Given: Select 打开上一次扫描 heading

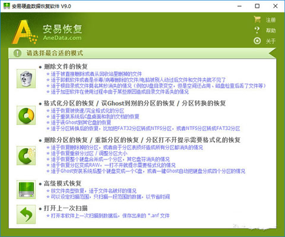Looking at the screenshot, I should coord(66,208).
